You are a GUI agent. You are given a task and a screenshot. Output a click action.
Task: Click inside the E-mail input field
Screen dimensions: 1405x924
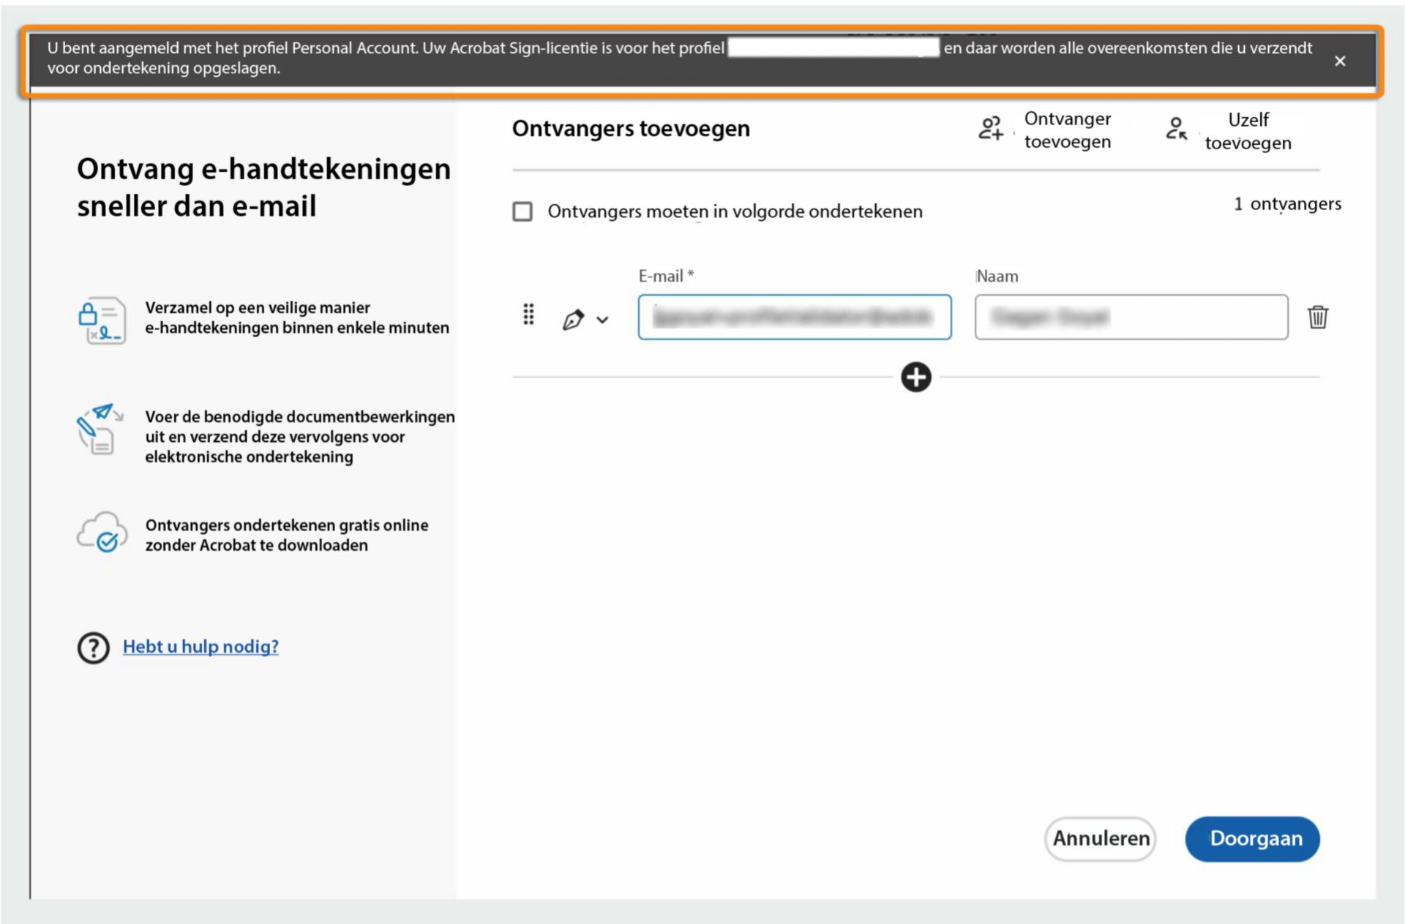[x=794, y=317]
